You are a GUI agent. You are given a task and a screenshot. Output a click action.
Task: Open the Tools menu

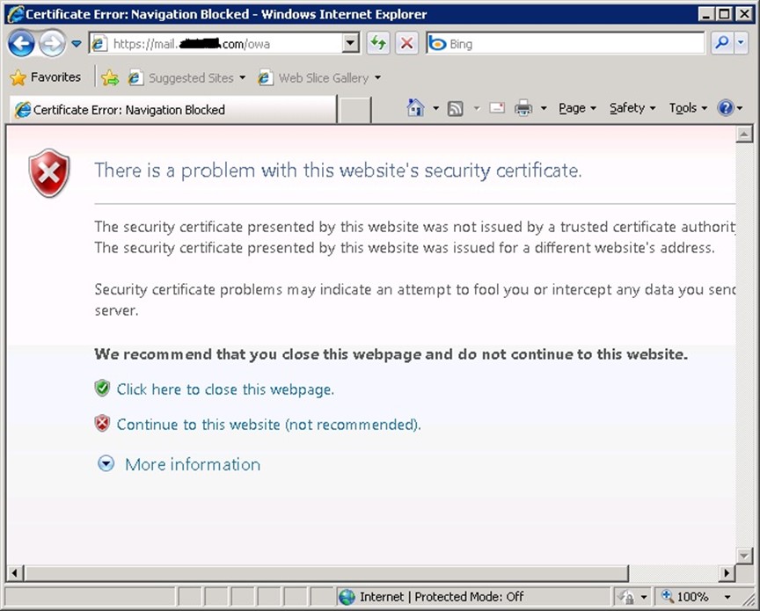[x=687, y=108]
